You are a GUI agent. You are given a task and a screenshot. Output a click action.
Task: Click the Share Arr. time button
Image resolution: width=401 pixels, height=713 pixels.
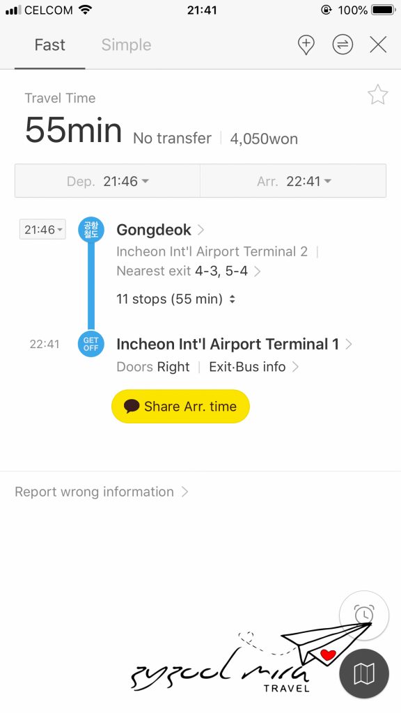[180, 406]
